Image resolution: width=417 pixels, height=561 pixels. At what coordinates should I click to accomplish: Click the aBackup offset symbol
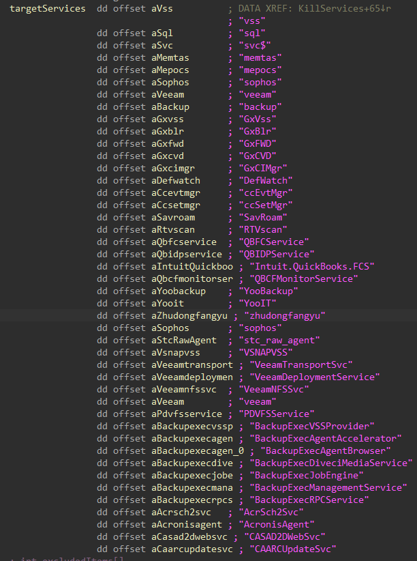(x=170, y=107)
